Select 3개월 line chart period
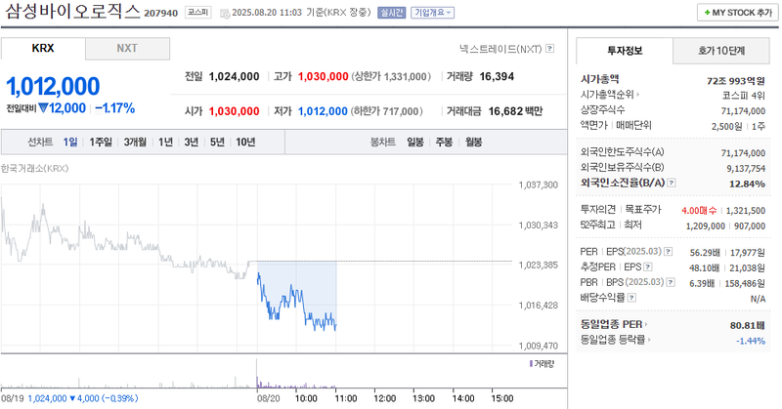Viewport: 782px width, 409px height. pyautogui.click(x=135, y=142)
